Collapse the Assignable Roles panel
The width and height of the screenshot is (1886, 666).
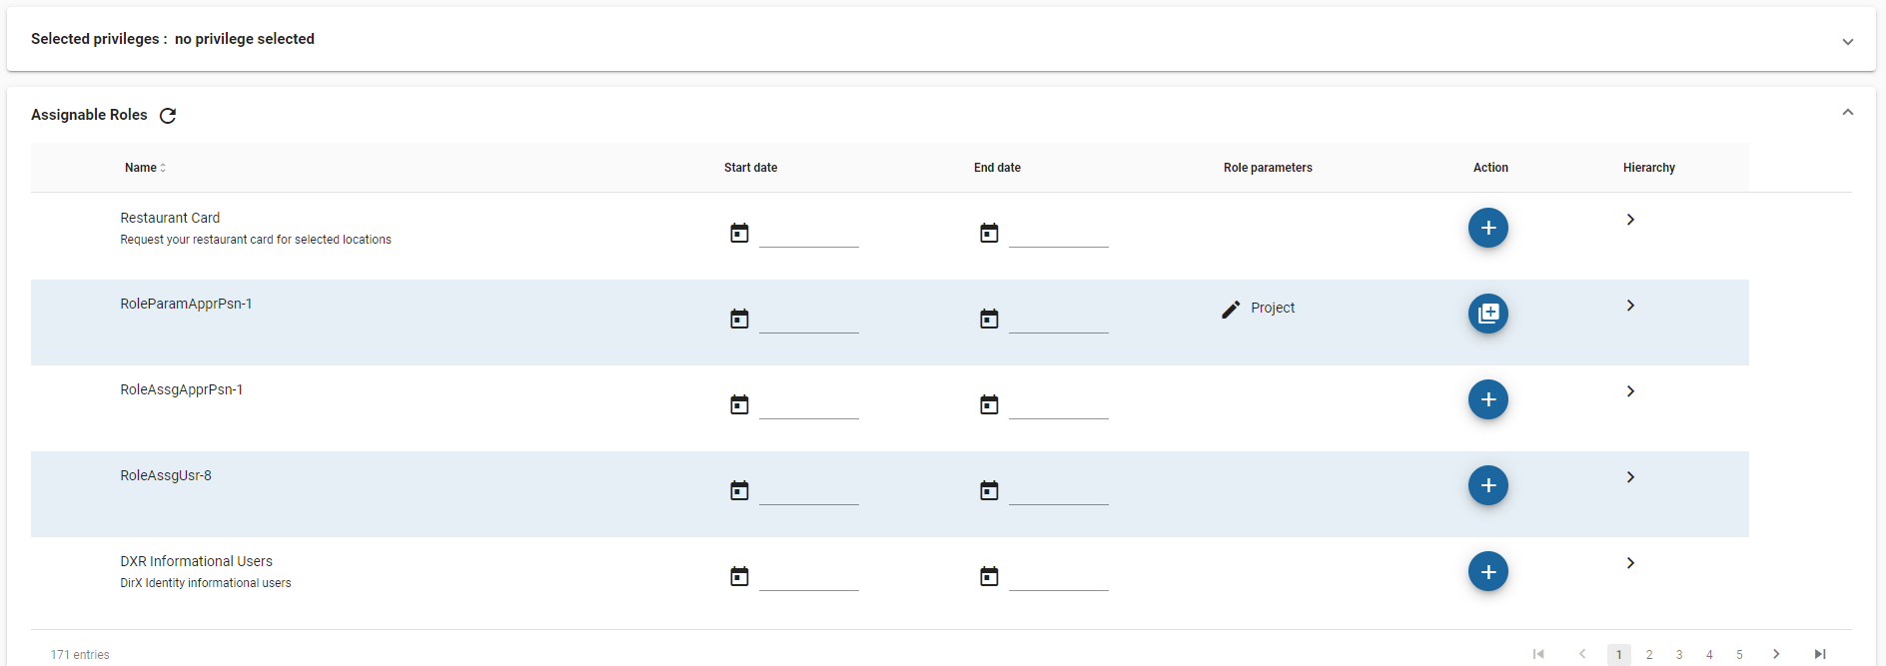point(1847,113)
